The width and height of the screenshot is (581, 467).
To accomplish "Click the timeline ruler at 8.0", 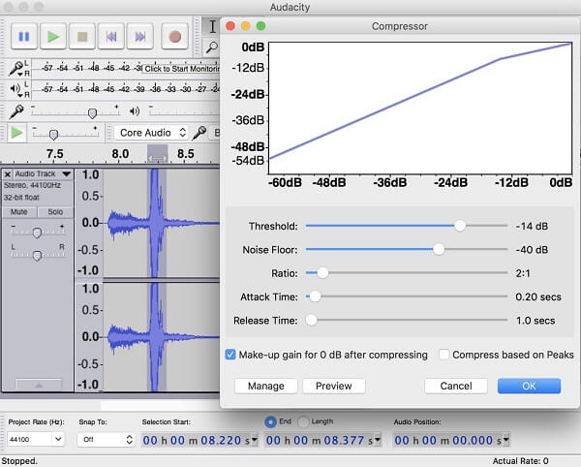I will click(x=120, y=154).
